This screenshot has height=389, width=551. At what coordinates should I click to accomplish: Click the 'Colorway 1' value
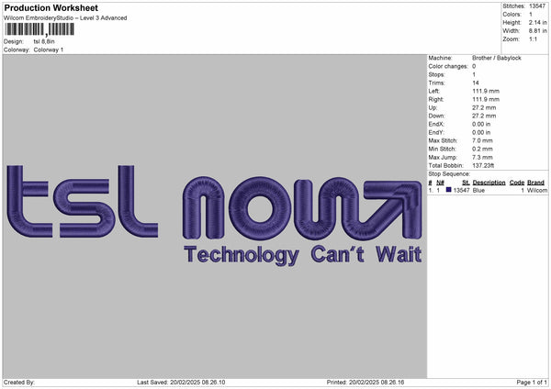coord(49,50)
